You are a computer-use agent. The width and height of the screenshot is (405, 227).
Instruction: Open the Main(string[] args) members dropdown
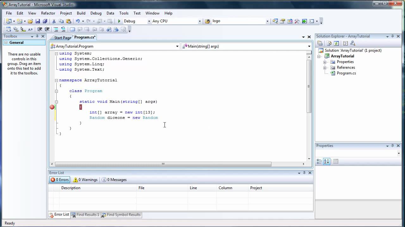[309, 46]
